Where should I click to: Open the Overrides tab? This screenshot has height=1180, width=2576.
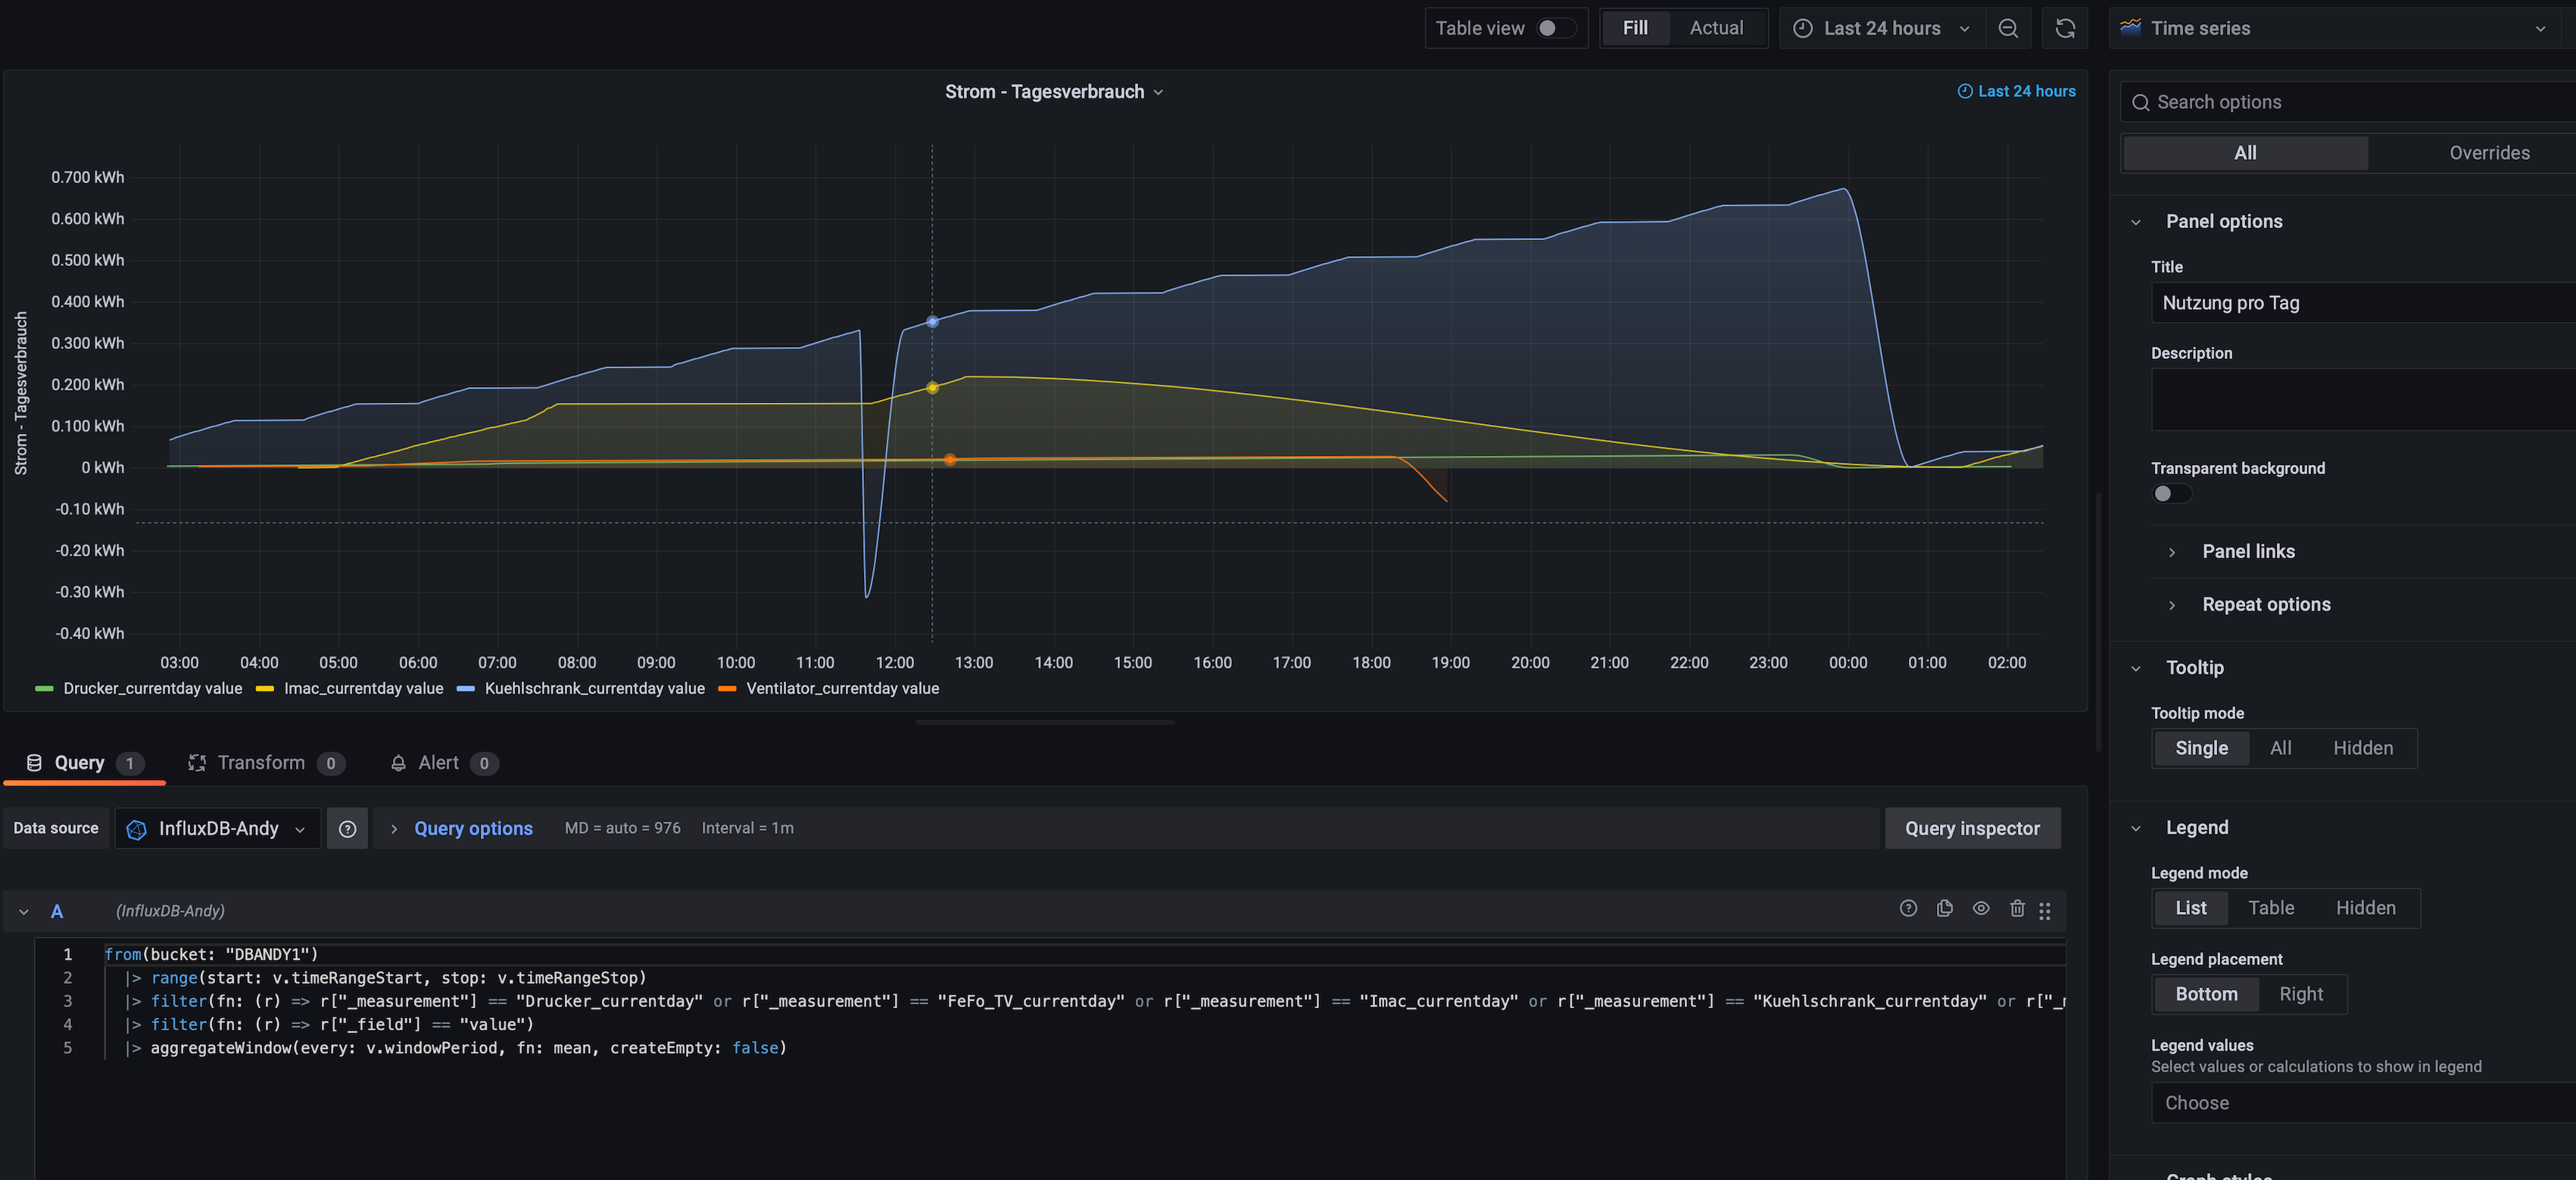[2488, 153]
